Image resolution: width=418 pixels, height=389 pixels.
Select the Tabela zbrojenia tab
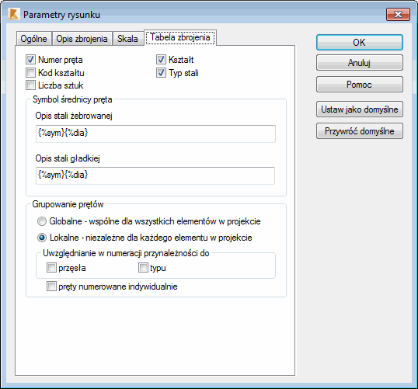tap(180, 37)
